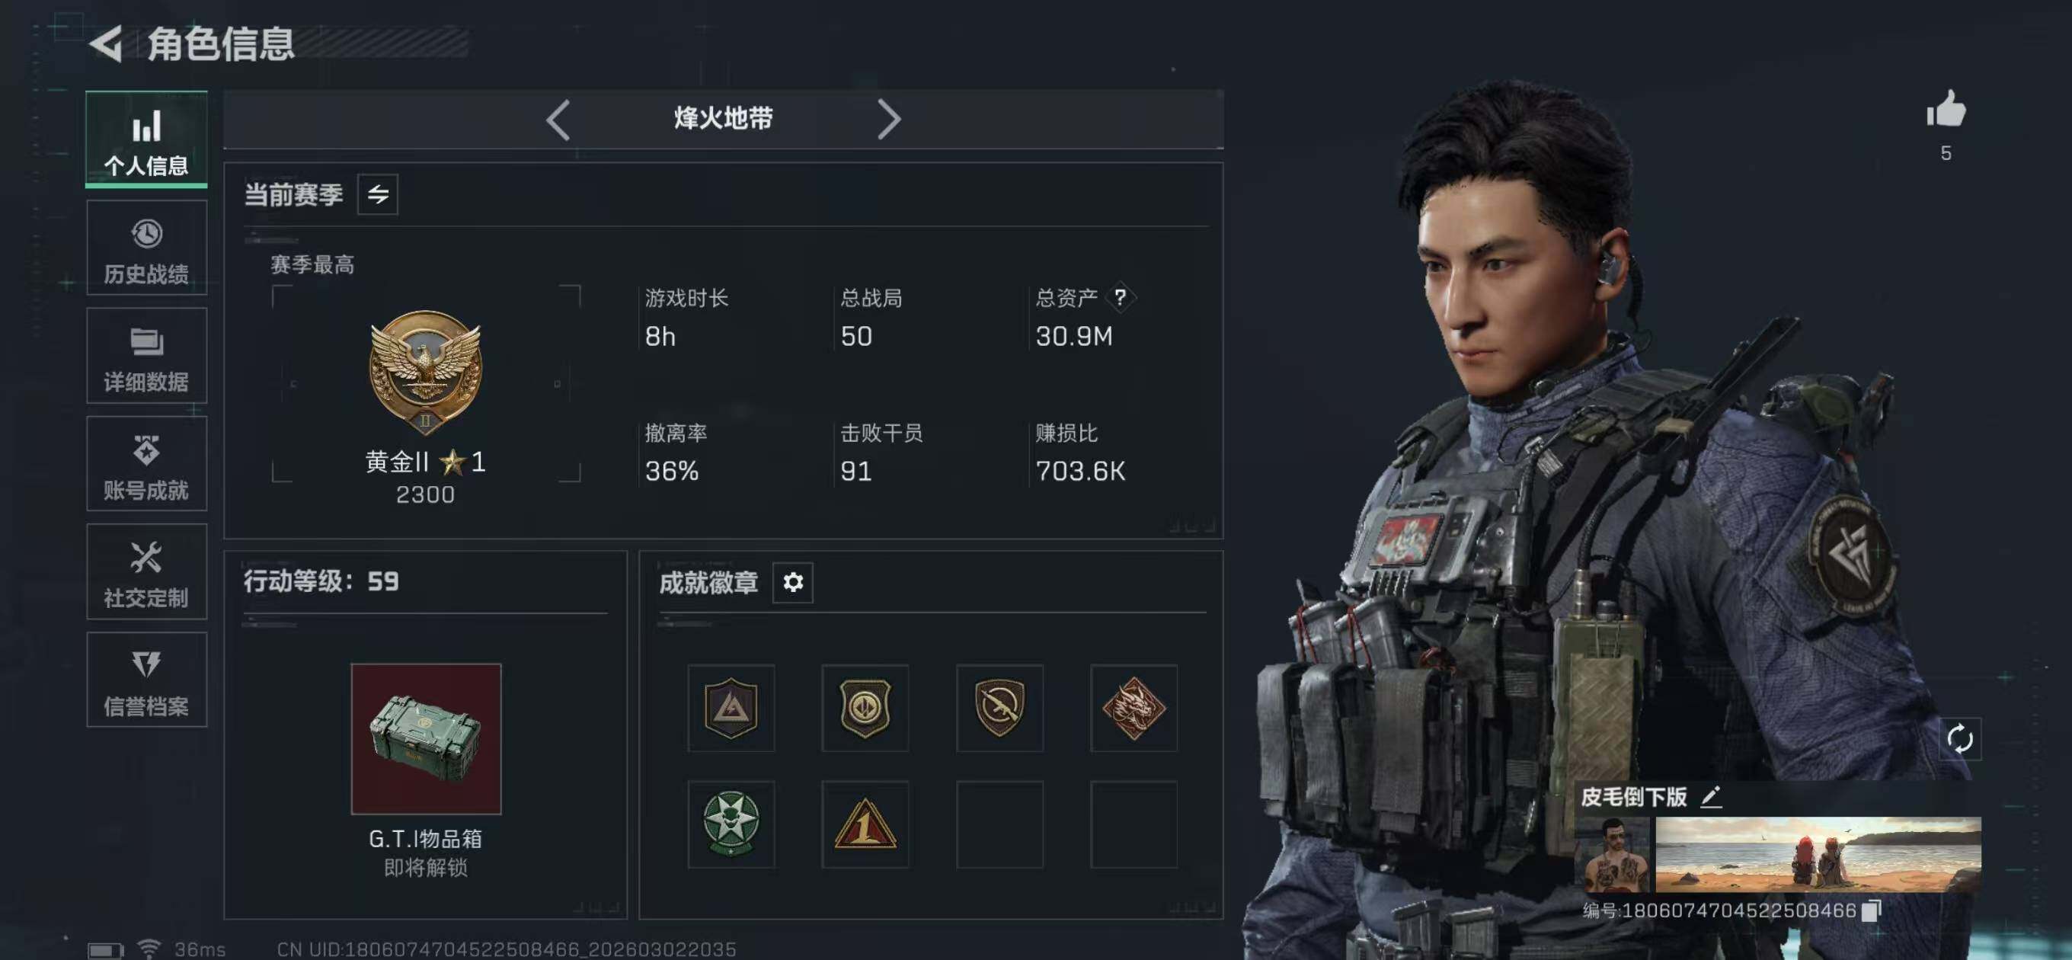This screenshot has width=2072, height=960.
Task: View the 信誉档案 reputation file
Action: tap(146, 680)
